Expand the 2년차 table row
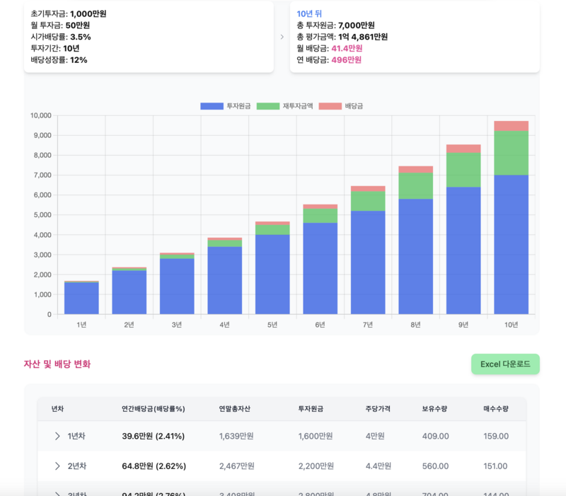 click(58, 466)
